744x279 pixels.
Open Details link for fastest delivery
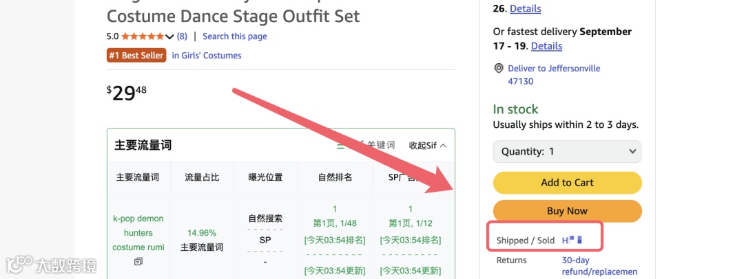546,46
